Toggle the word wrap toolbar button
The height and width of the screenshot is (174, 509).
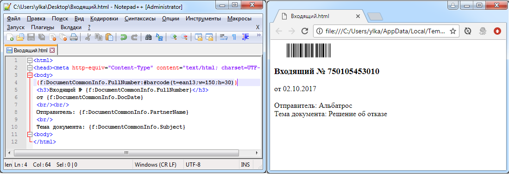(223, 37)
